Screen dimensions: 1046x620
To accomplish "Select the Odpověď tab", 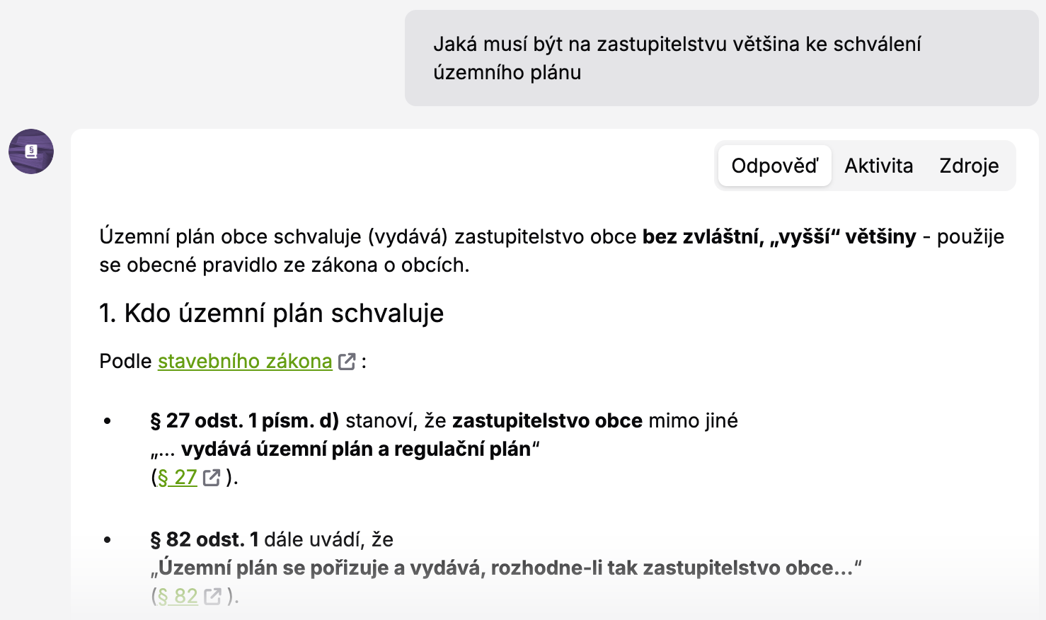I will [x=774, y=166].
